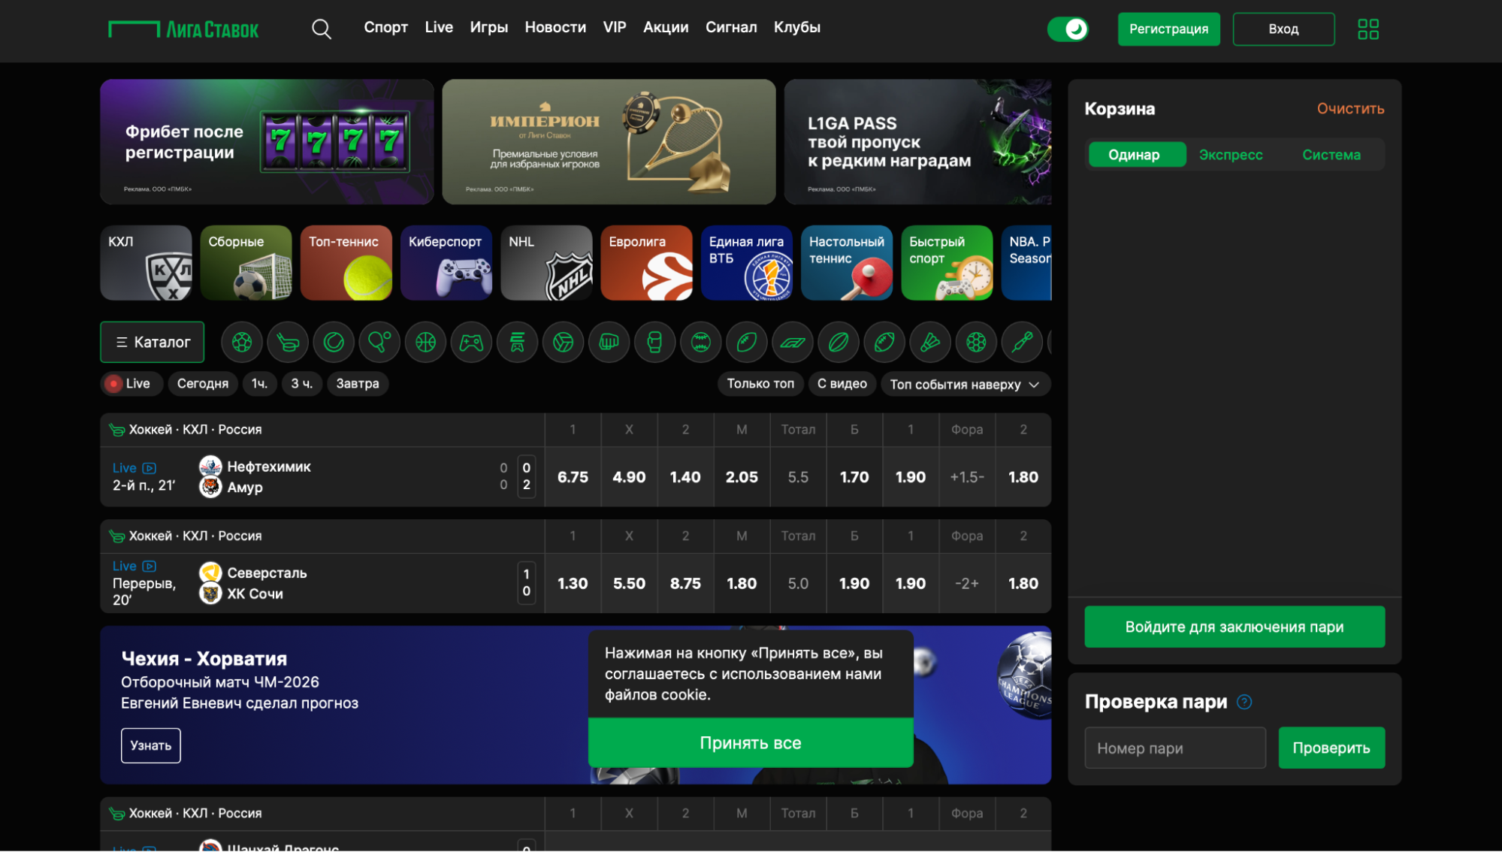Enable the С видео filter
Image resolution: width=1502 pixels, height=852 pixels.
coord(842,384)
